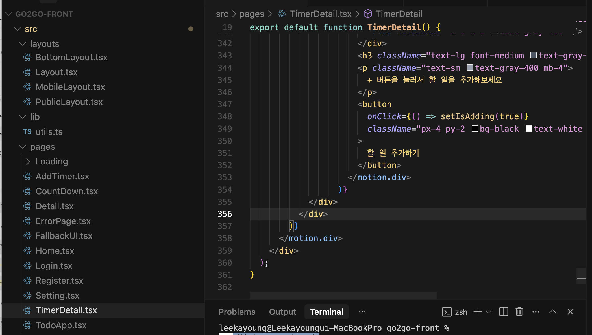Open launch profile dropdown next to plus
592x335 pixels.
click(488, 312)
